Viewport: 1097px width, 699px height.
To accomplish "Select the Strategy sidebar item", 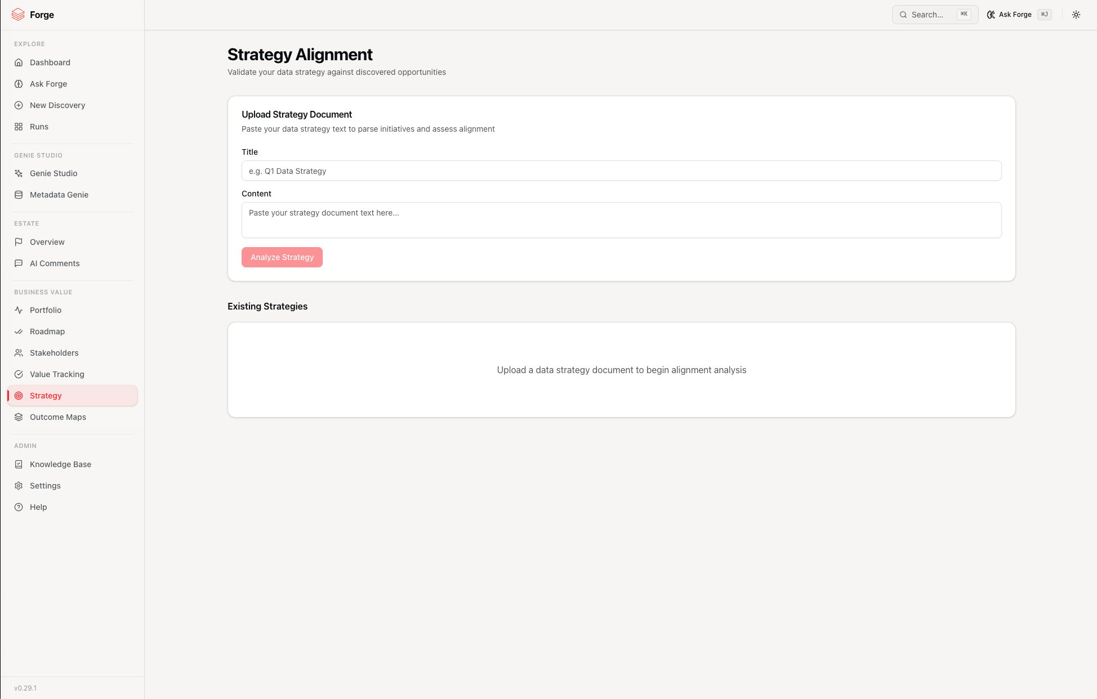I will (73, 396).
